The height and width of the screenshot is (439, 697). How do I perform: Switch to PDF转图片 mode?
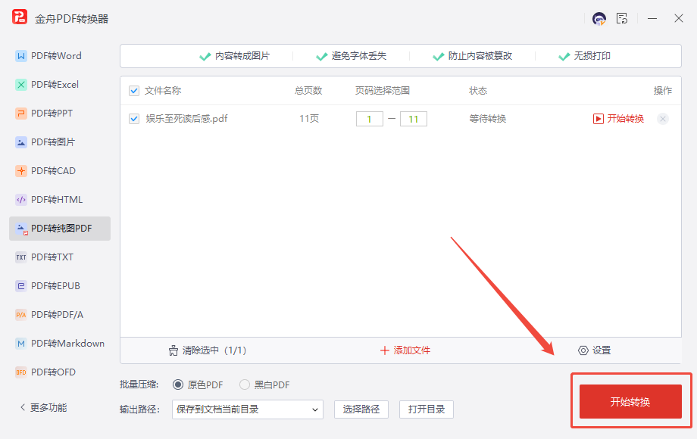point(60,142)
